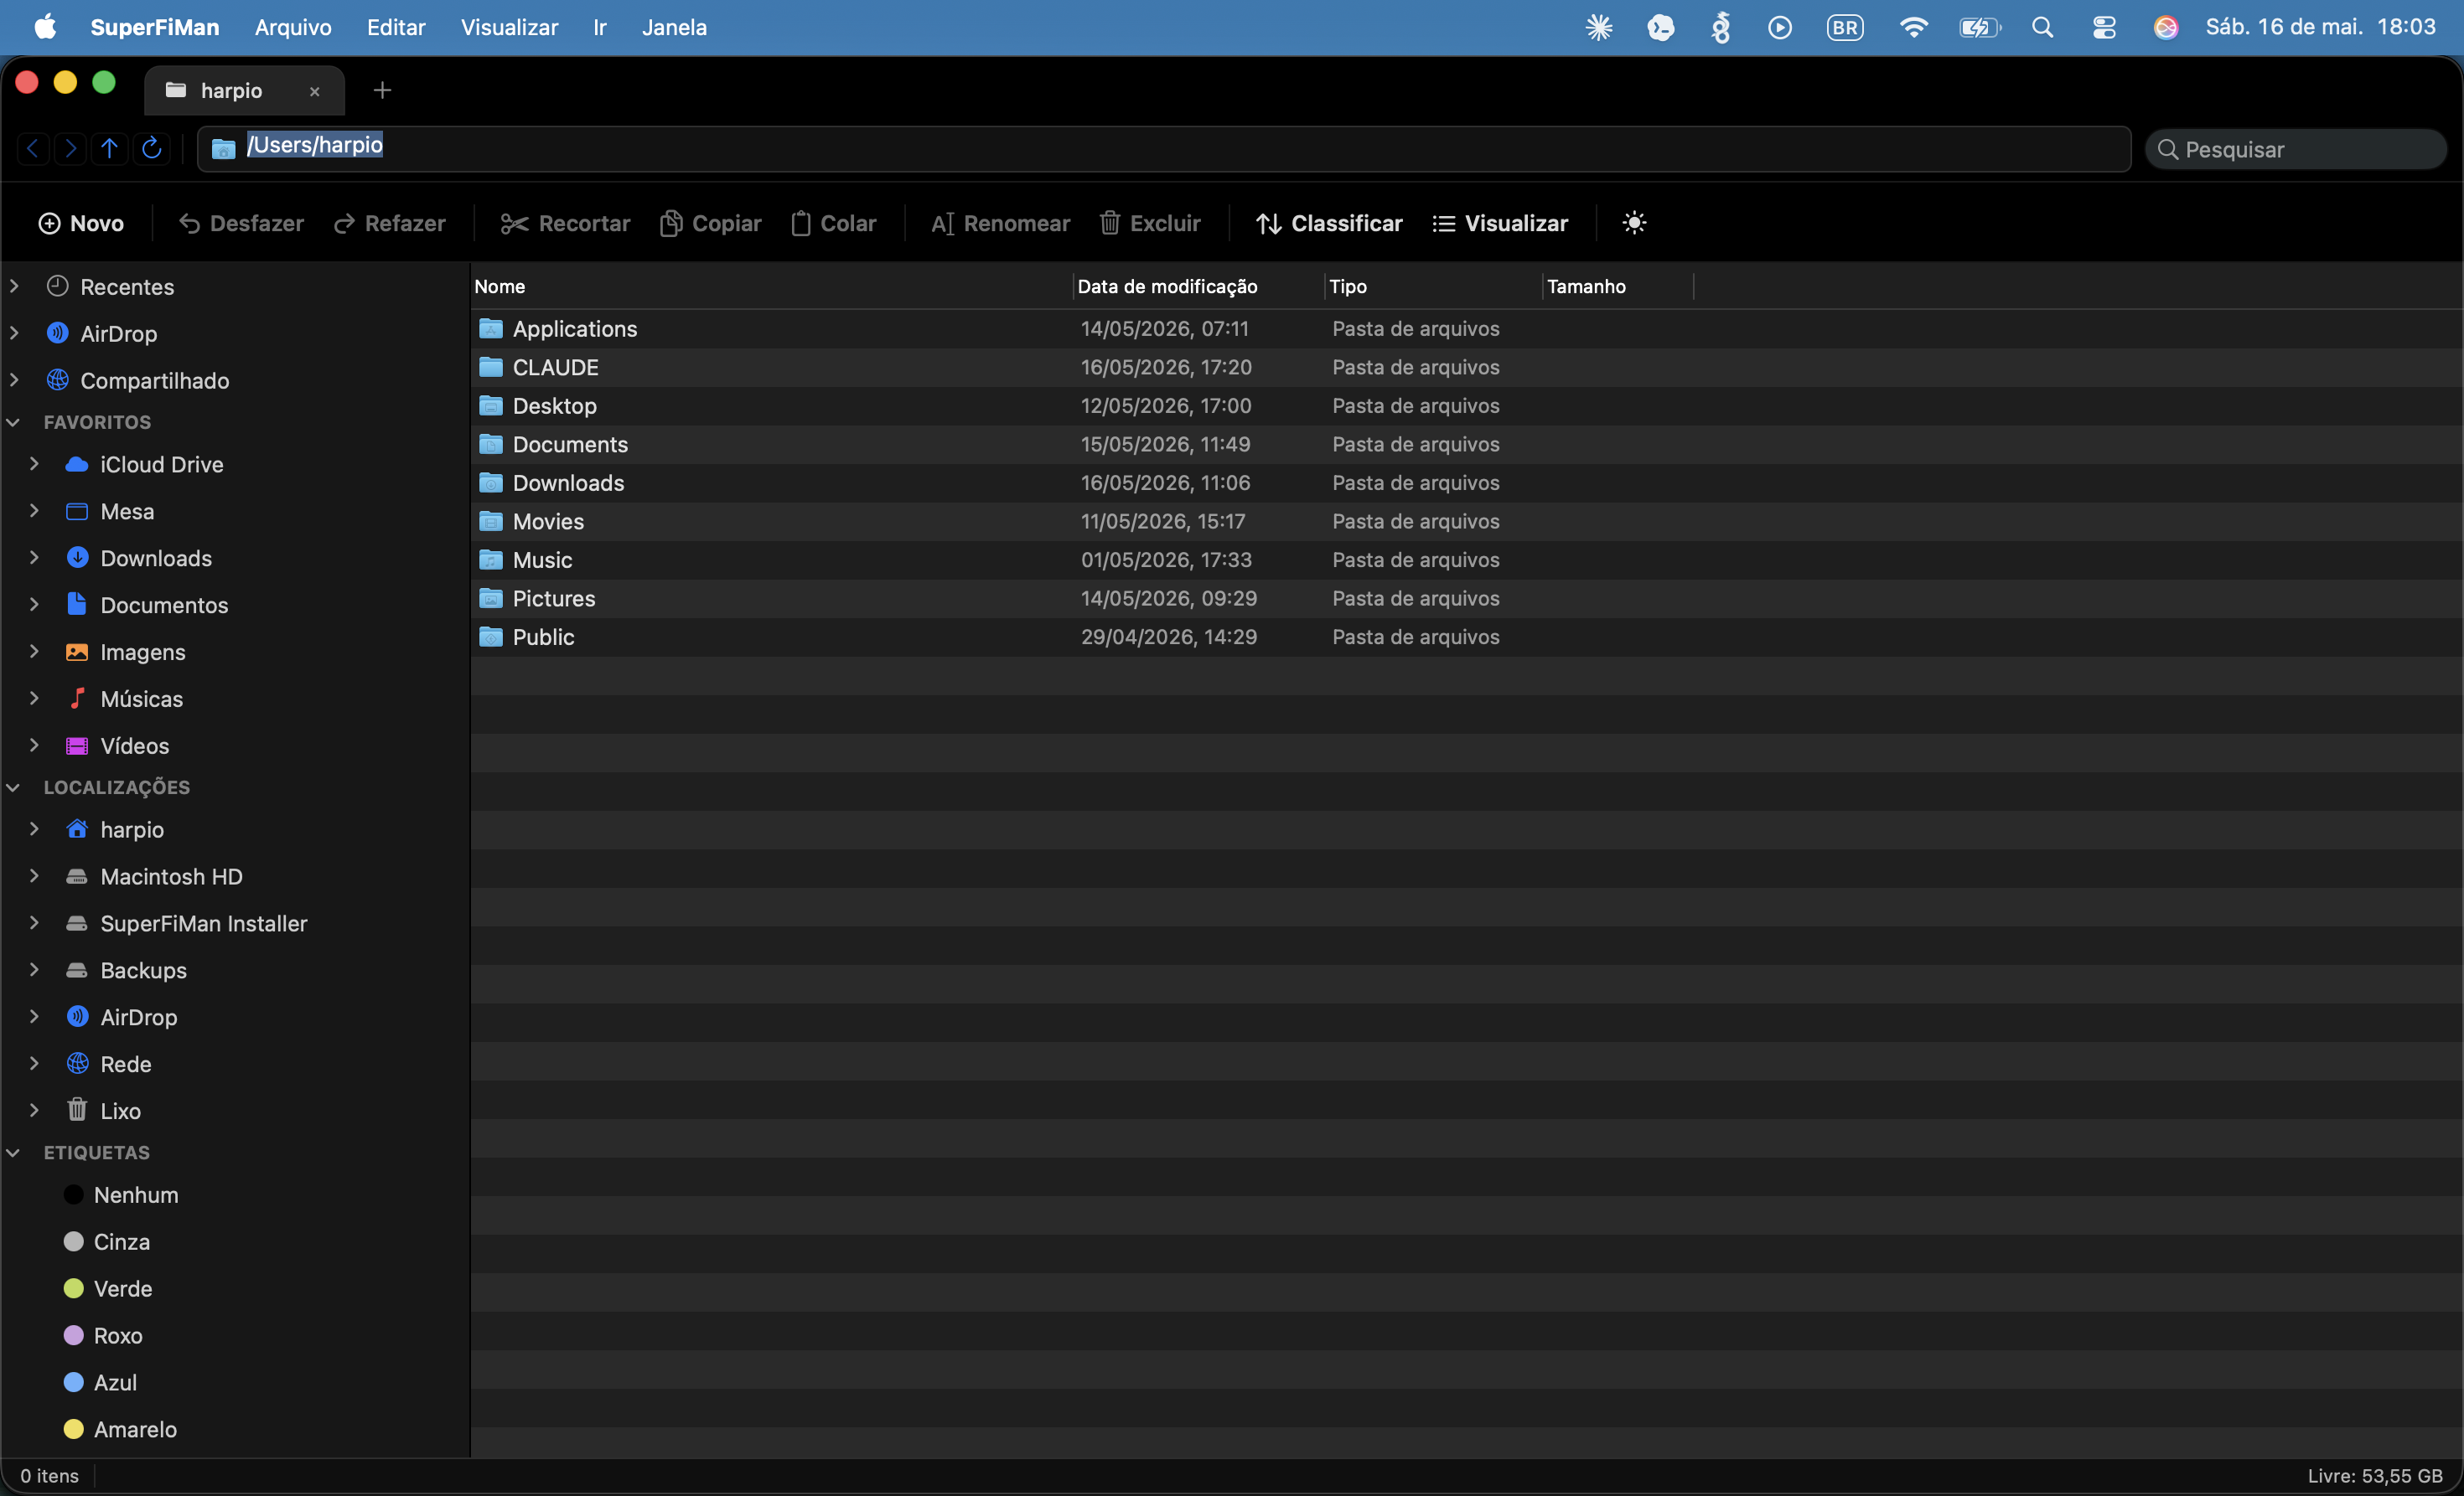
Task: Click the Wi-Fi icon in menu bar
Action: coord(1913,27)
